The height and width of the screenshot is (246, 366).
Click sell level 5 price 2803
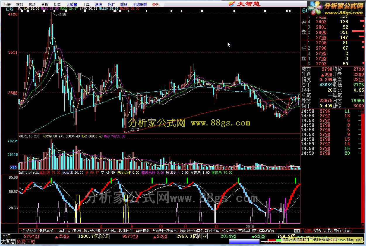click(321, 17)
